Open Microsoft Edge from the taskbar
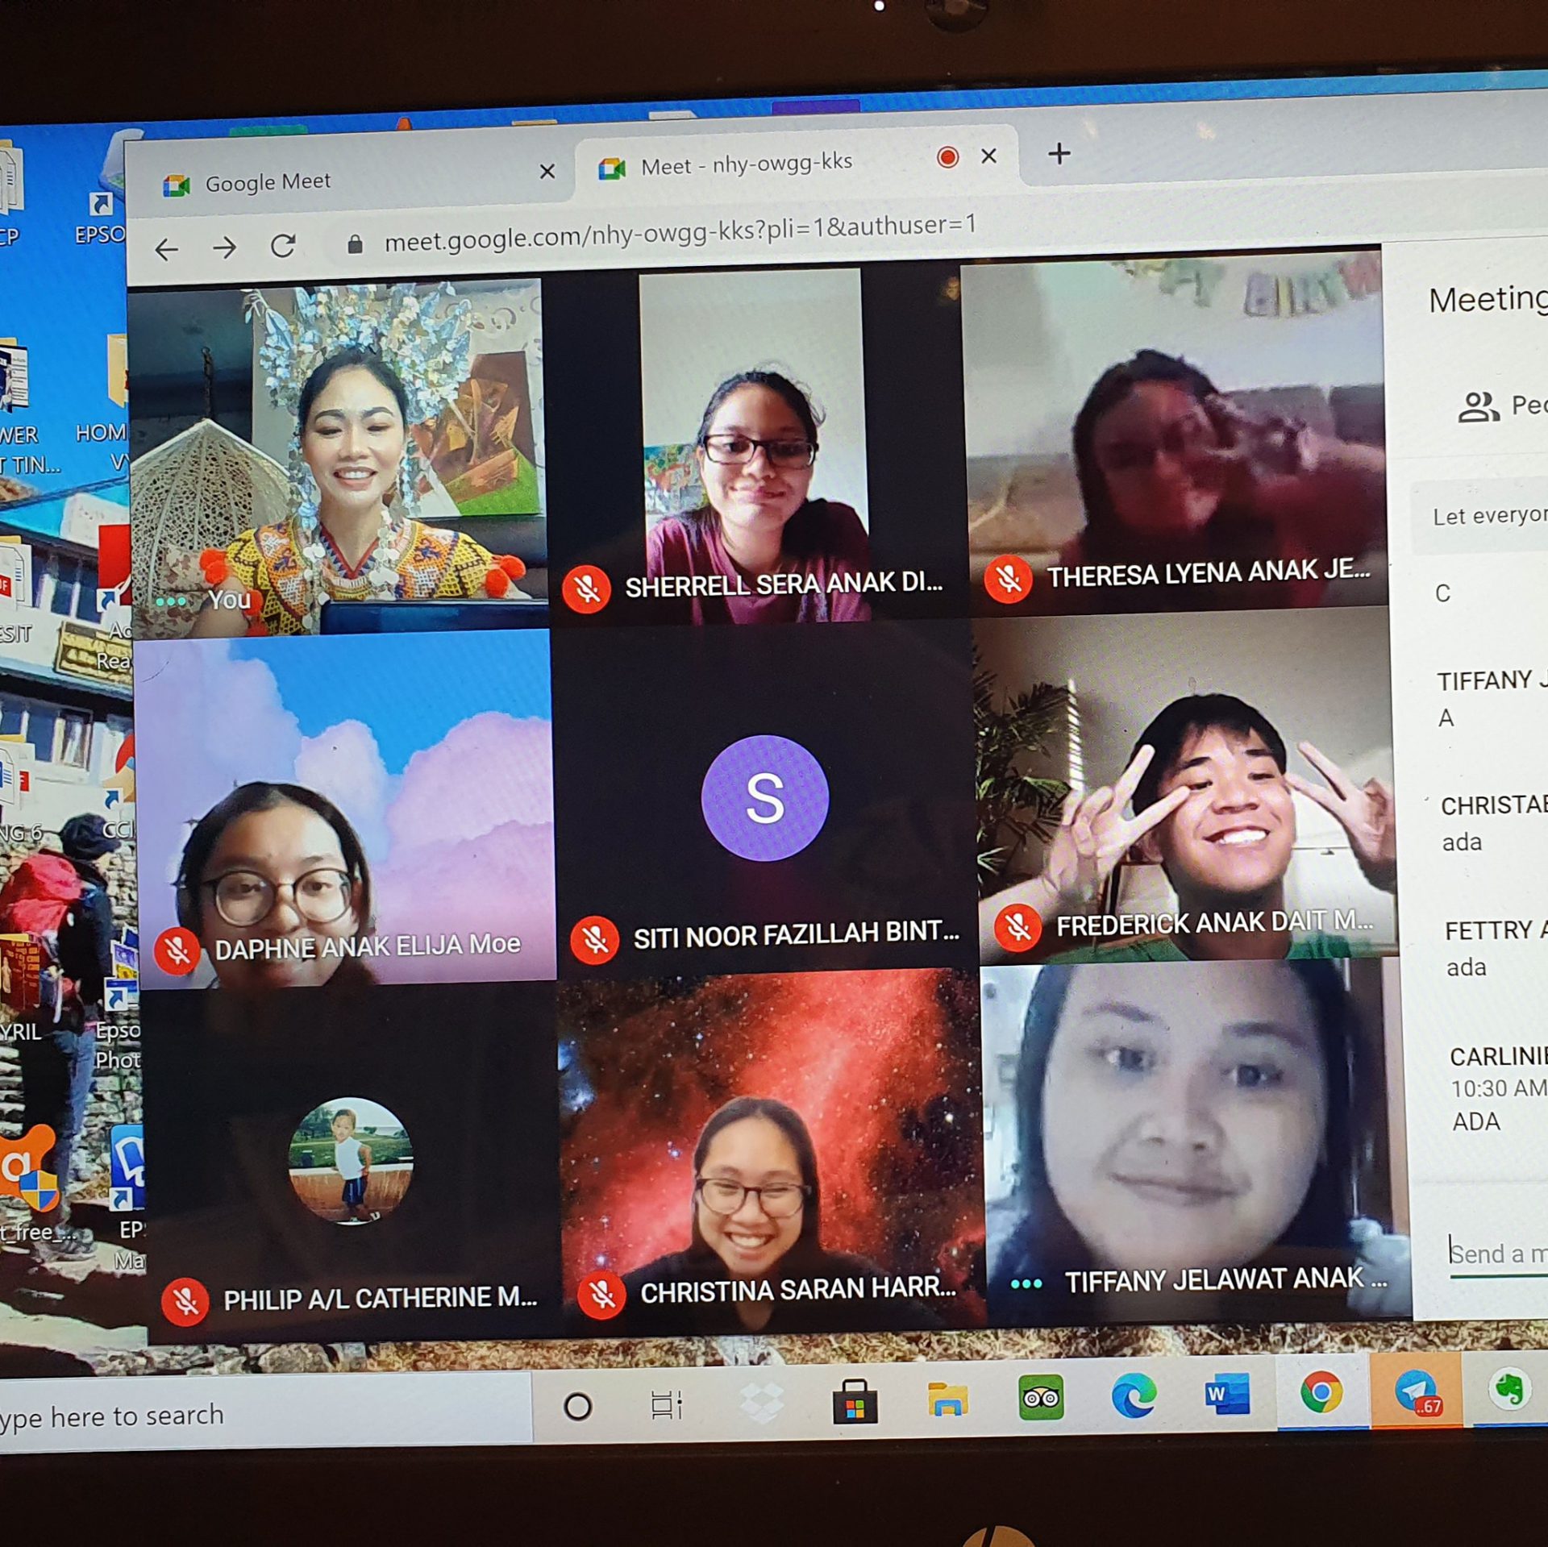This screenshot has width=1548, height=1547. (x=1133, y=1397)
